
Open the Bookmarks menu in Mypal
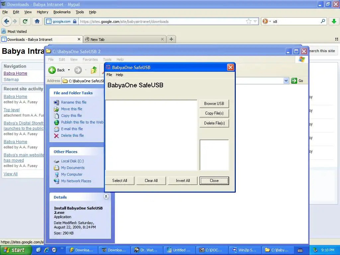62,12
